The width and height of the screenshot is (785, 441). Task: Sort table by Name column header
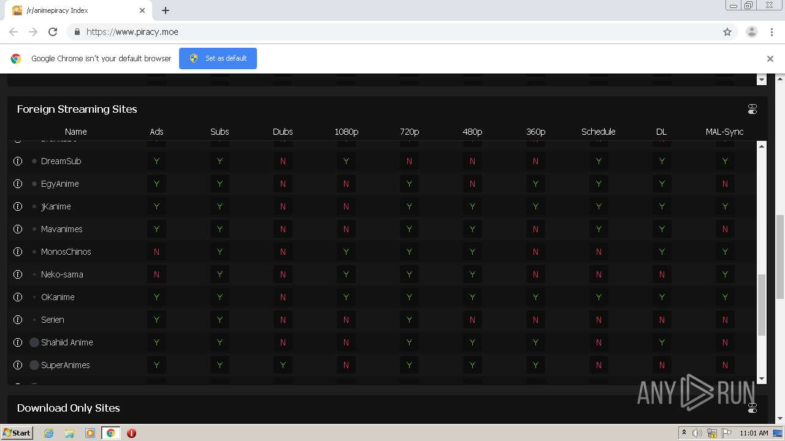(76, 132)
